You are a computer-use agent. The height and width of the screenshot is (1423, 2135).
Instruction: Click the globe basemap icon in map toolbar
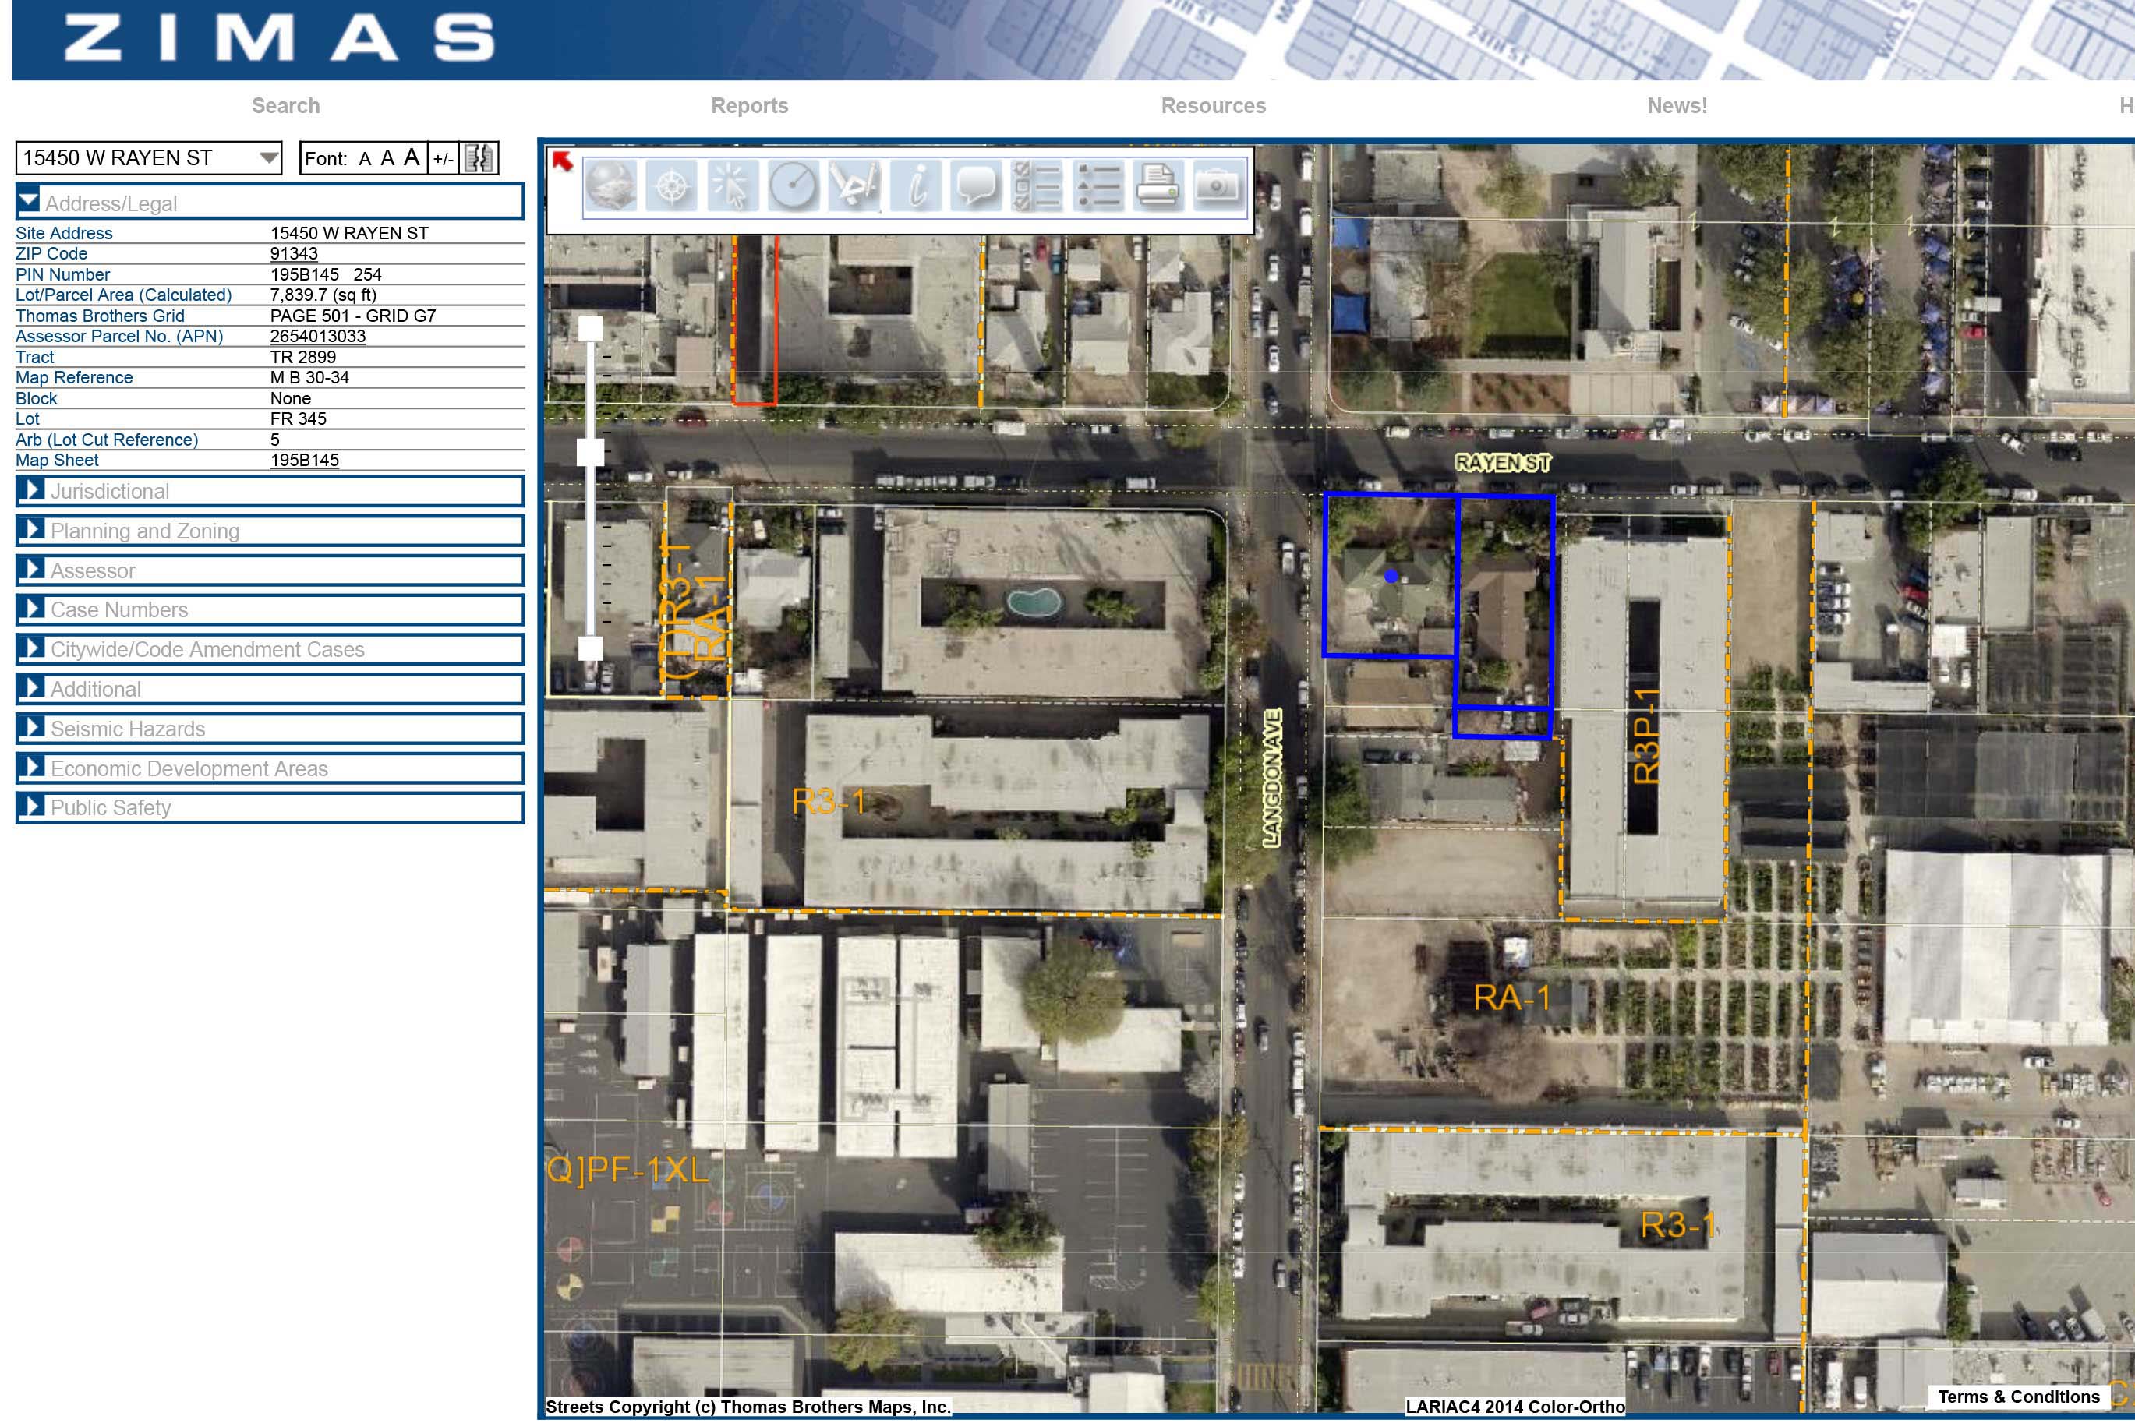click(x=610, y=187)
